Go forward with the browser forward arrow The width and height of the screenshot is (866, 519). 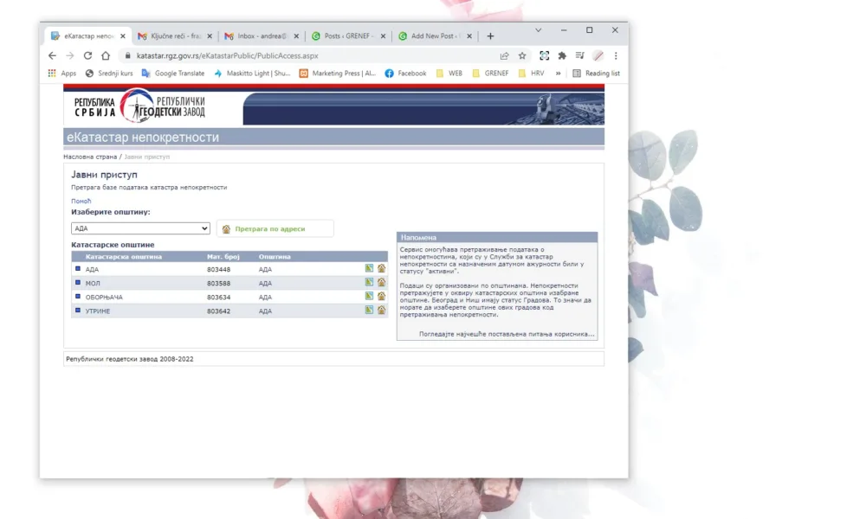tap(69, 55)
